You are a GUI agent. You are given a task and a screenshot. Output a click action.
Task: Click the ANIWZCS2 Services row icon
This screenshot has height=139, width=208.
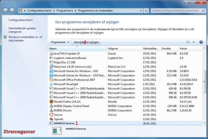pyautogui.click(x=51, y=123)
